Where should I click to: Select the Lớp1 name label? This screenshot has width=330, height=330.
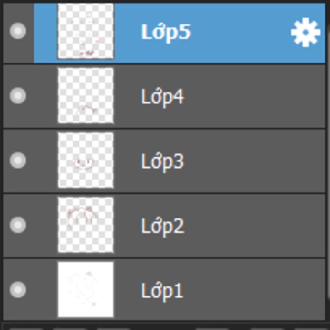(x=162, y=291)
